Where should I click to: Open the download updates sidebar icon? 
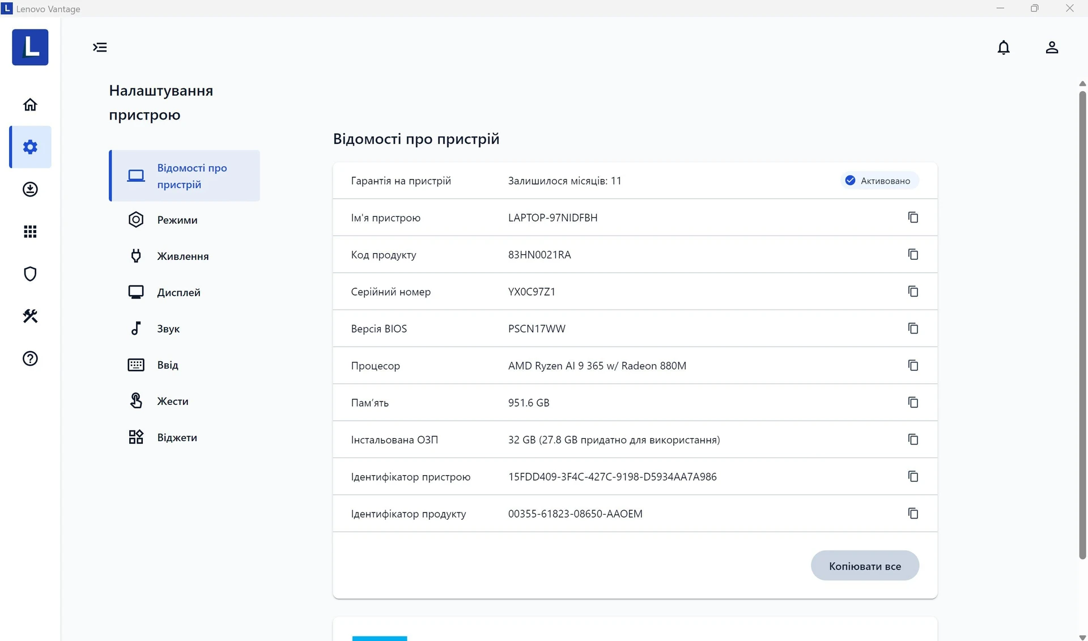(30, 189)
